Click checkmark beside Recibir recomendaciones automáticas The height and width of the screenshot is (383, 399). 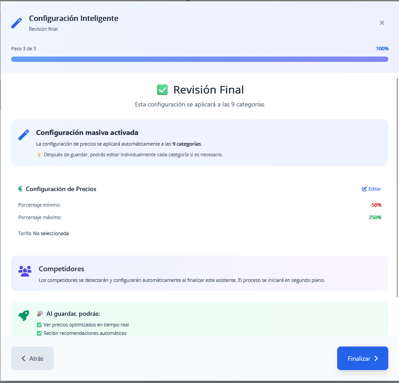[x=39, y=333]
